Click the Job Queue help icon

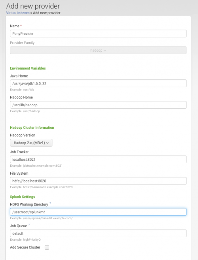click(x=29, y=225)
